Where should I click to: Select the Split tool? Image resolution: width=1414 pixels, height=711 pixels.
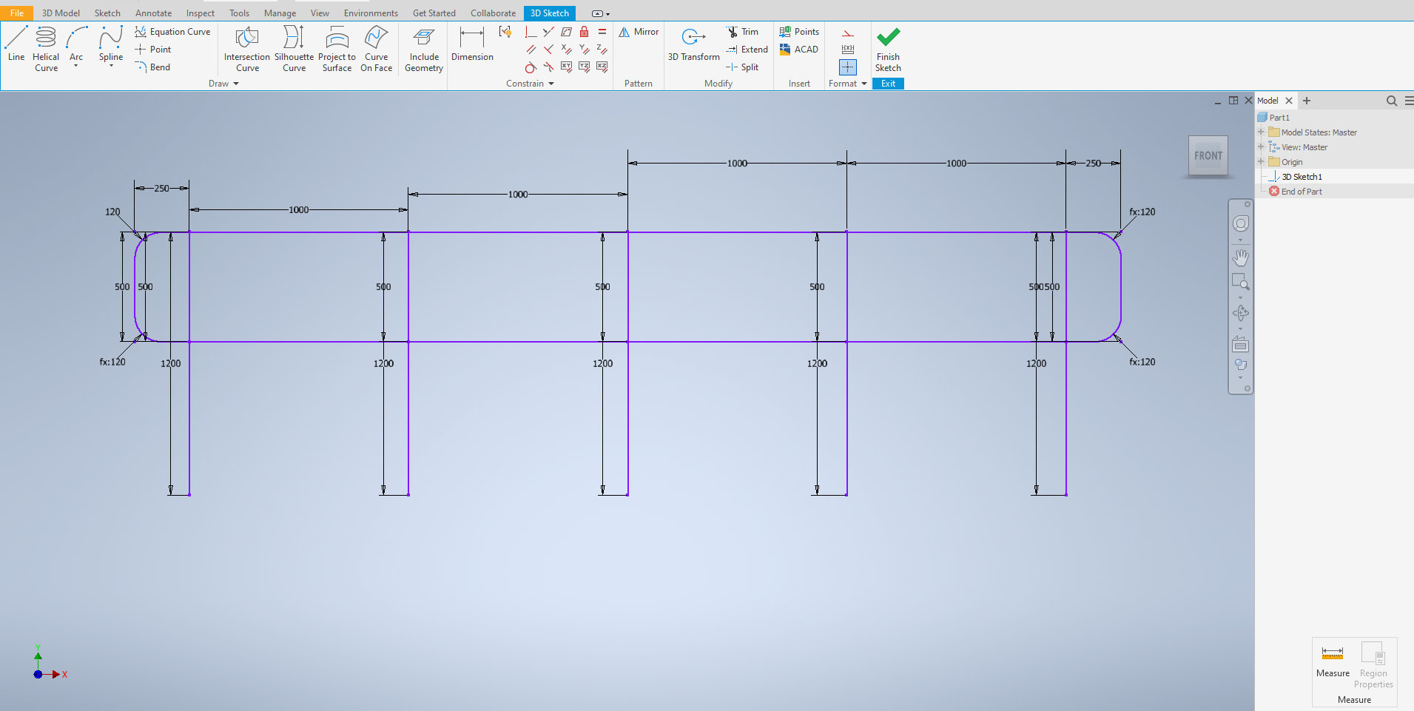[x=742, y=67]
